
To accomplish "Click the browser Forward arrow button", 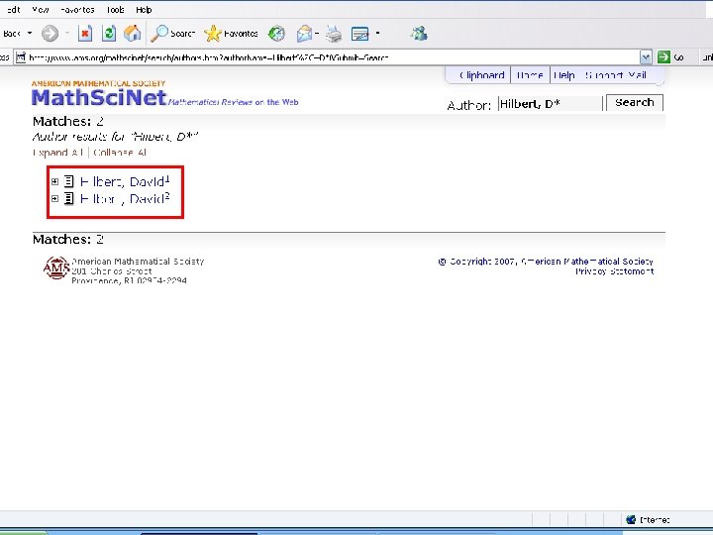I will pyautogui.click(x=51, y=34).
